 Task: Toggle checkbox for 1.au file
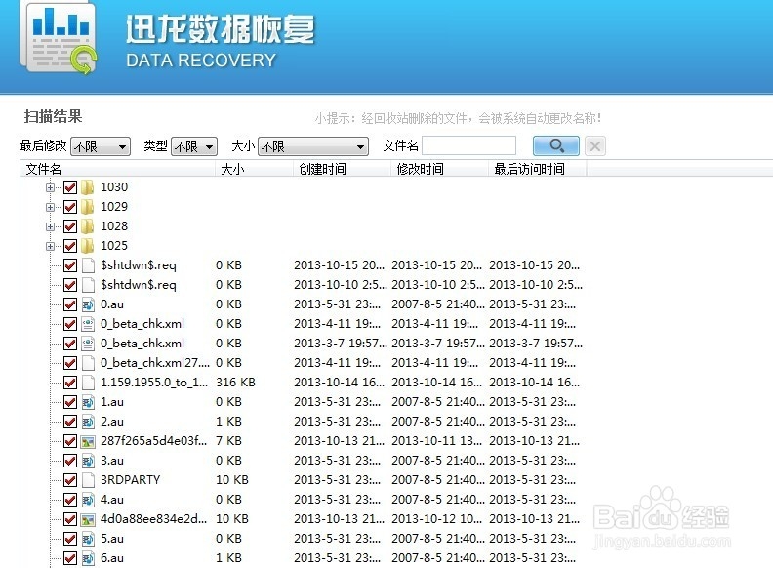(x=70, y=402)
